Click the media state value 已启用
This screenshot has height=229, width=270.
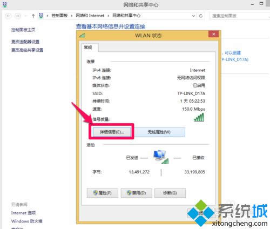199,85
